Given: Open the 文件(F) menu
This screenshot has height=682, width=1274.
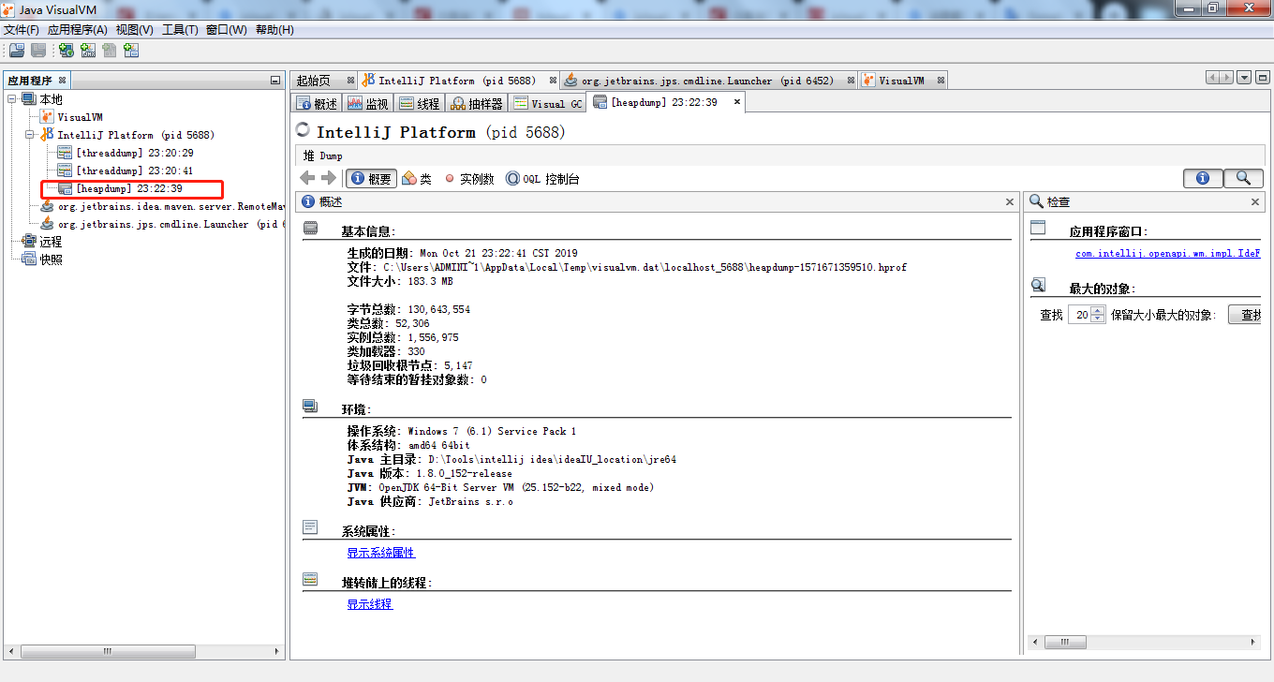Looking at the screenshot, I should [x=22, y=30].
